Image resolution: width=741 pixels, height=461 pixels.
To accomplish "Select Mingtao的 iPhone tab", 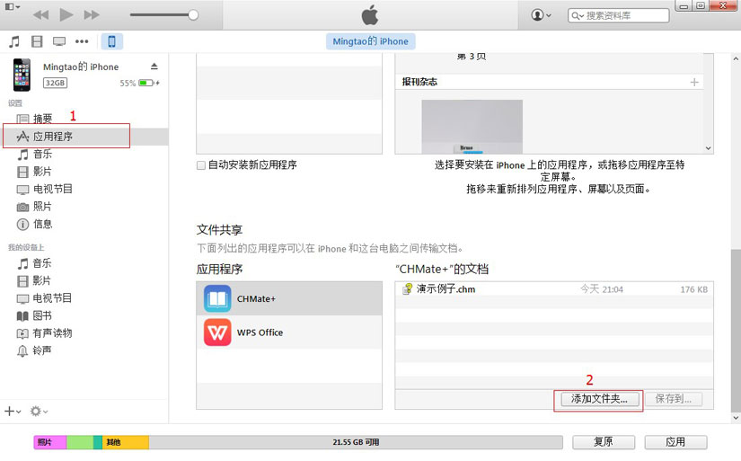I will pos(370,41).
